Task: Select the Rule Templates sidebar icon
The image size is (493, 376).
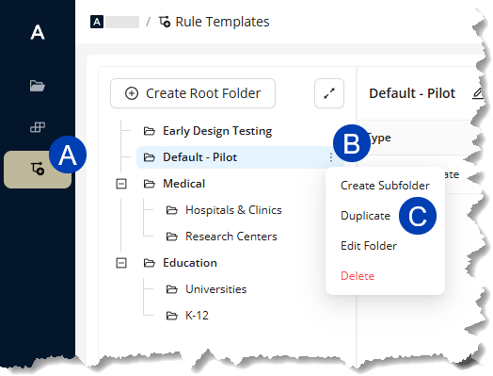Action: pyautogui.click(x=38, y=169)
